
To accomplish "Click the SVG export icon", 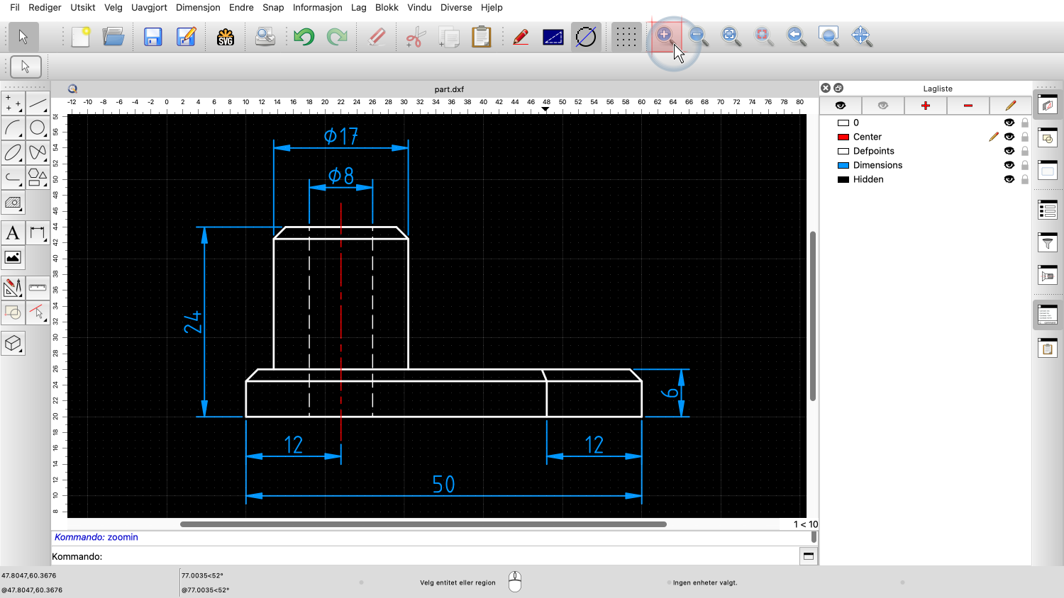I will click(226, 37).
